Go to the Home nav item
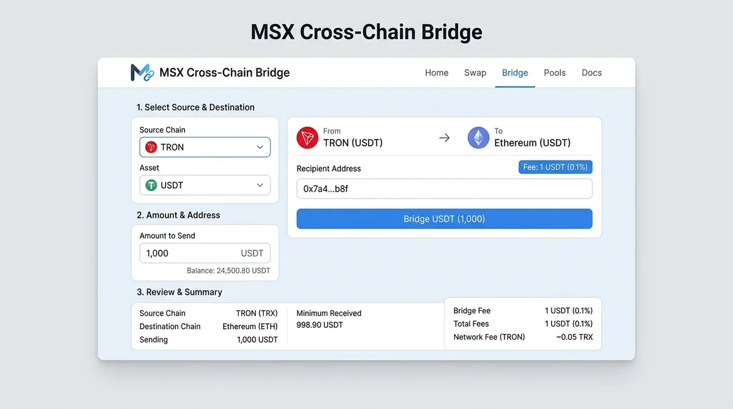This screenshot has width=733, height=409. [x=437, y=73]
